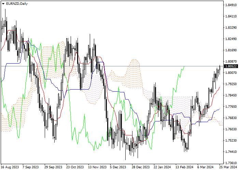Viewport: 239px width, 171px height.
Task: Select the 28 Dec 2023 date label
Action: (x=141, y=167)
